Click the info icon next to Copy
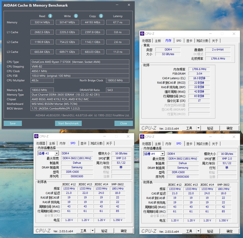This screenshot has width=243, height=238. coord(101,16)
